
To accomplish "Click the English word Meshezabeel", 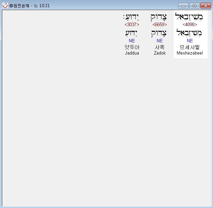I will [190, 53].
